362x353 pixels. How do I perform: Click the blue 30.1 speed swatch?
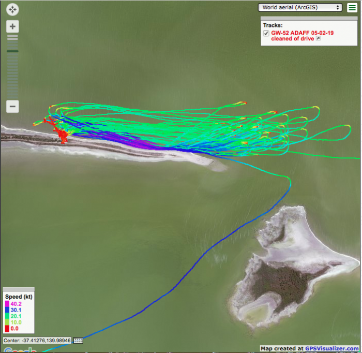[7, 310]
